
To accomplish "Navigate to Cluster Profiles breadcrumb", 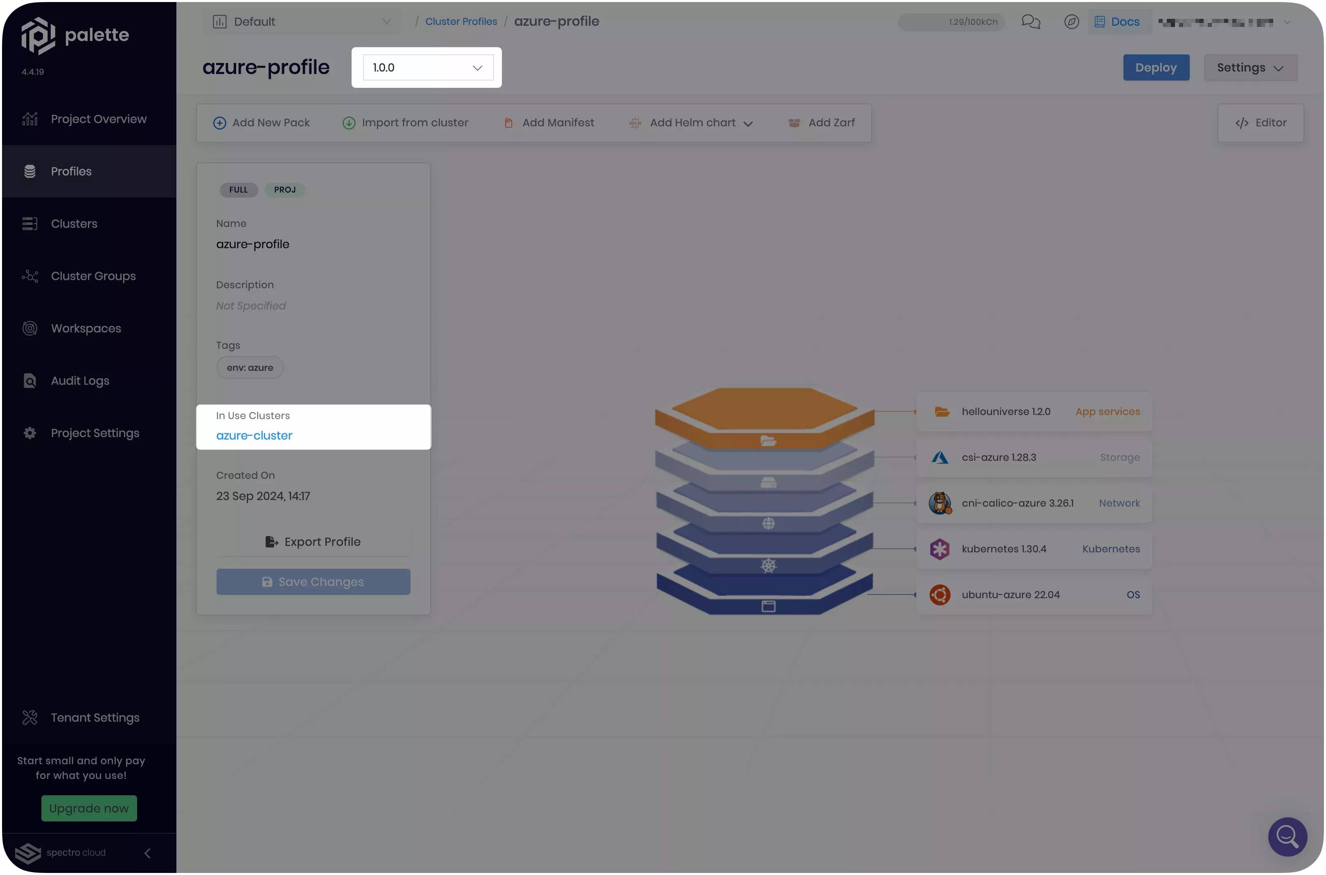I will [x=461, y=21].
